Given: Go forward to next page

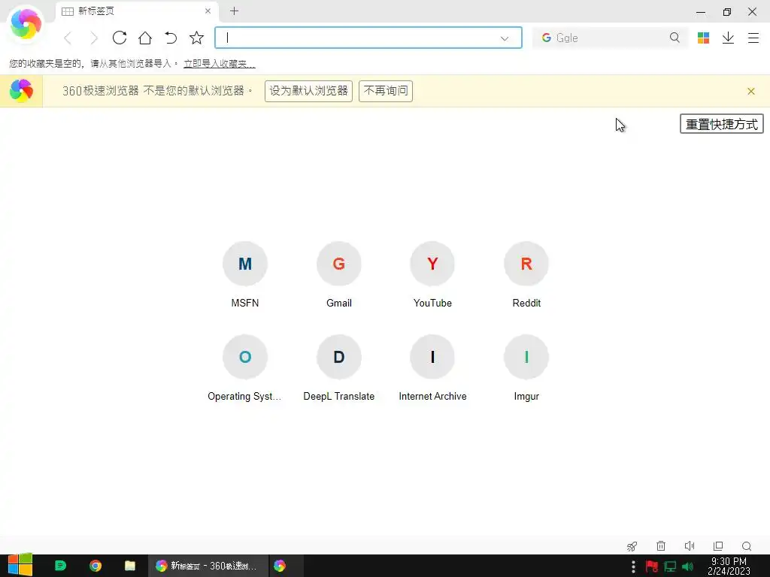Looking at the screenshot, I should [94, 38].
